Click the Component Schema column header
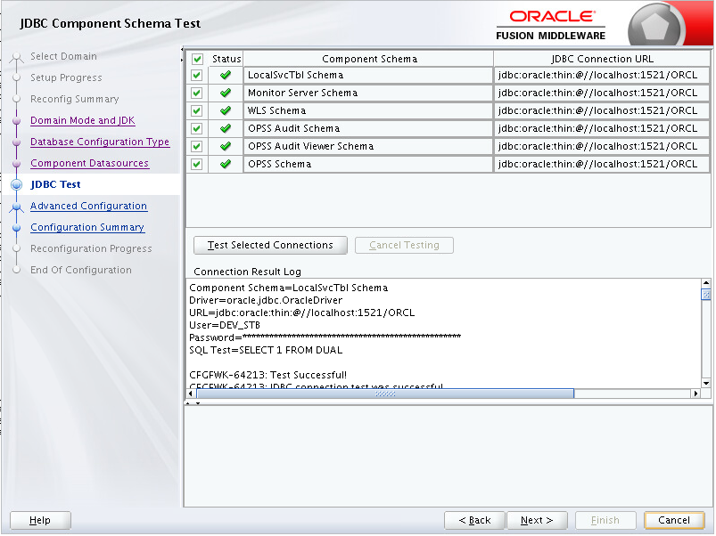 coord(369,59)
